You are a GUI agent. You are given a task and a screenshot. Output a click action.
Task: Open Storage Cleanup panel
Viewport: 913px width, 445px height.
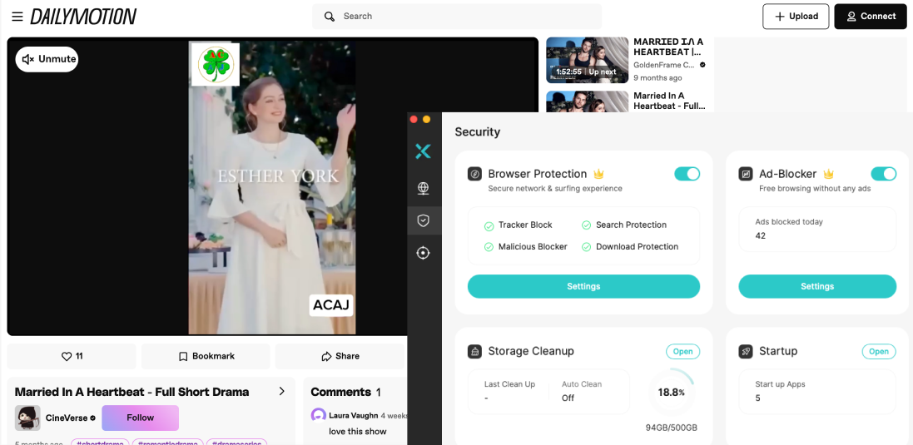click(682, 351)
